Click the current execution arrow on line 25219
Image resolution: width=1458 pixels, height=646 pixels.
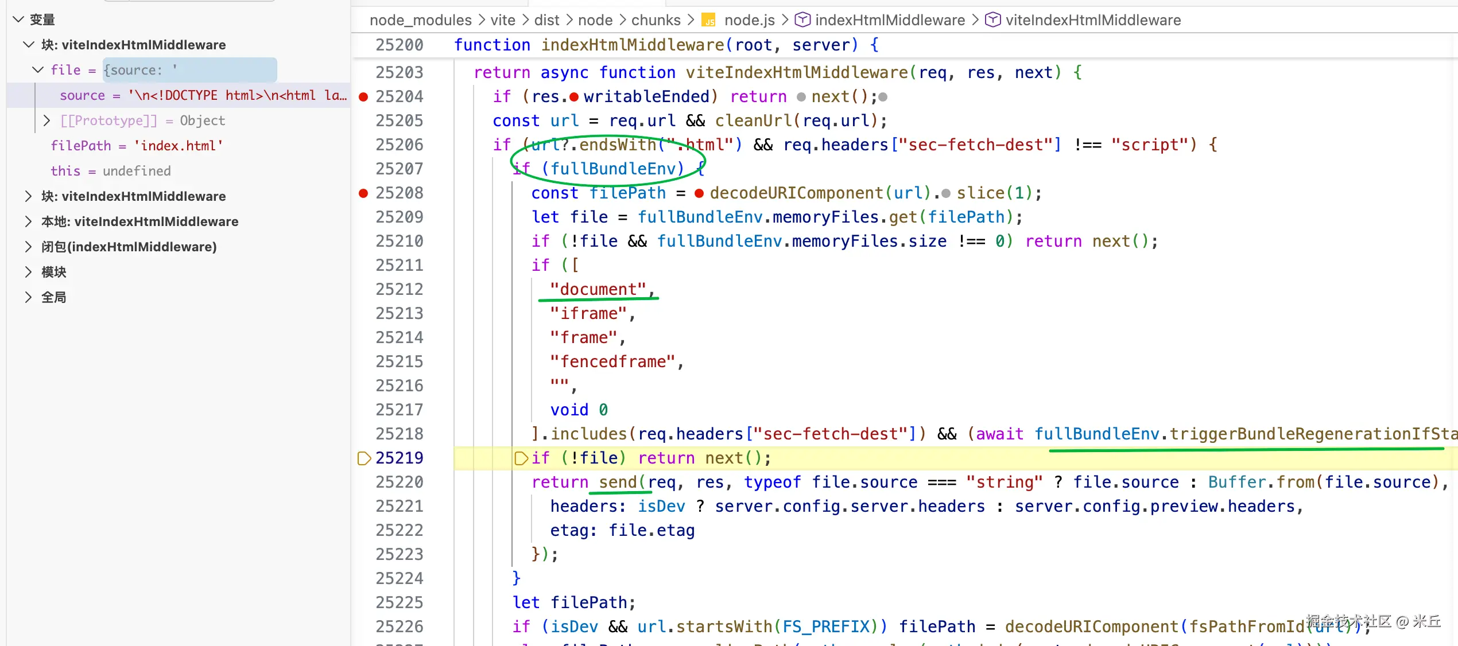click(x=364, y=458)
